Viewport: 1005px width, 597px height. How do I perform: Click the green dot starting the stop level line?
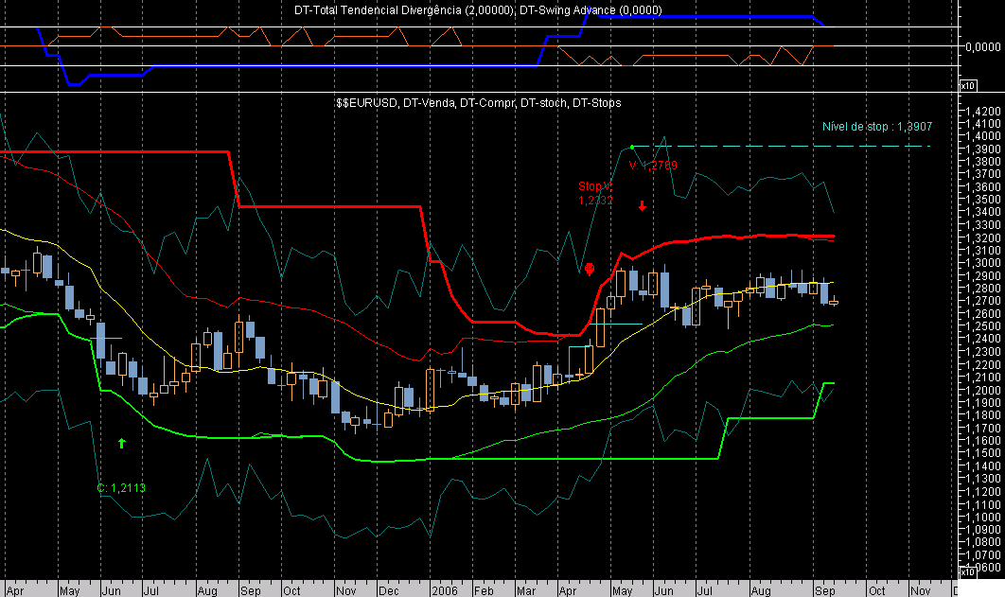(x=632, y=148)
